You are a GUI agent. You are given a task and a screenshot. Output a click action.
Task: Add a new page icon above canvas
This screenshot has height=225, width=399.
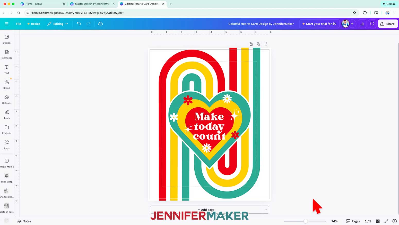pyautogui.click(x=266, y=44)
